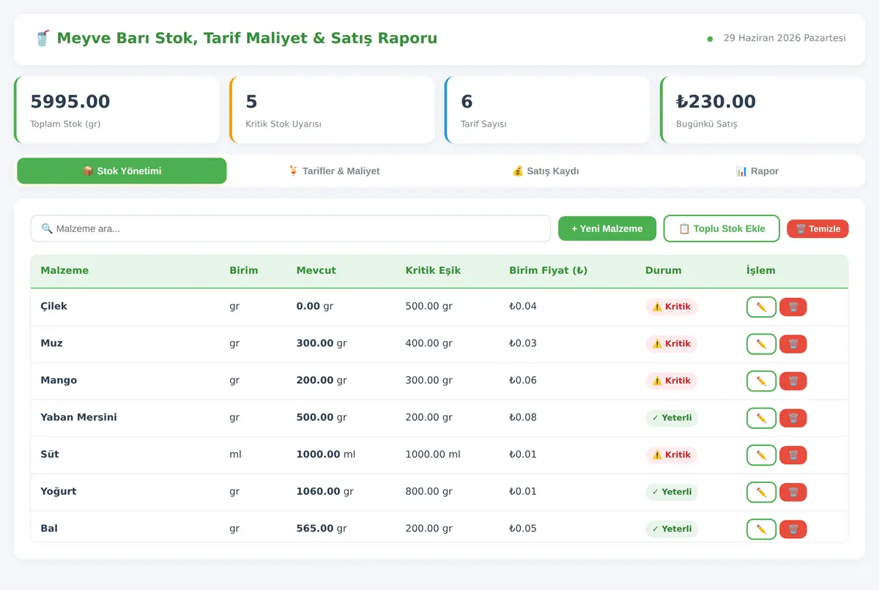
Task: Delete the Yaban Mersini row
Action: coord(793,418)
